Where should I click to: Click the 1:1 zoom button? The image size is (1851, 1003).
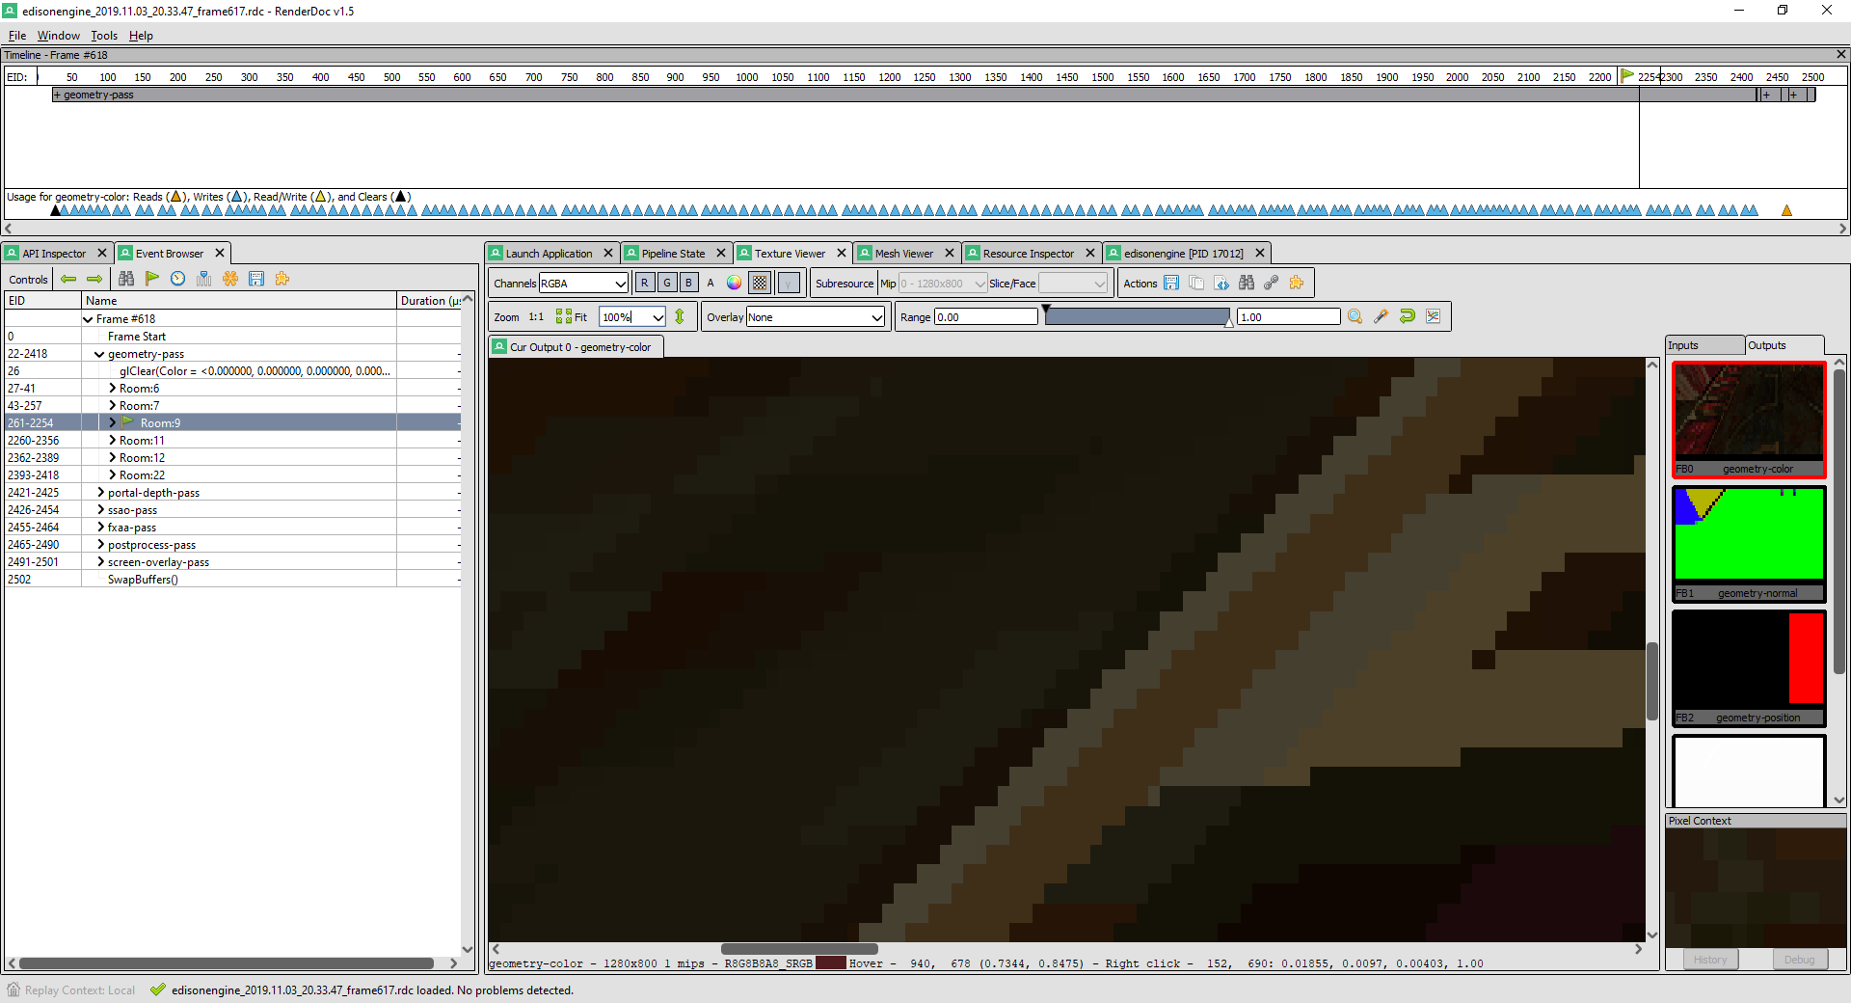pos(536,316)
